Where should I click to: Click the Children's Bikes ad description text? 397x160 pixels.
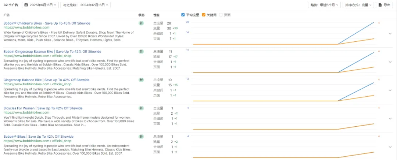point(69,36)
